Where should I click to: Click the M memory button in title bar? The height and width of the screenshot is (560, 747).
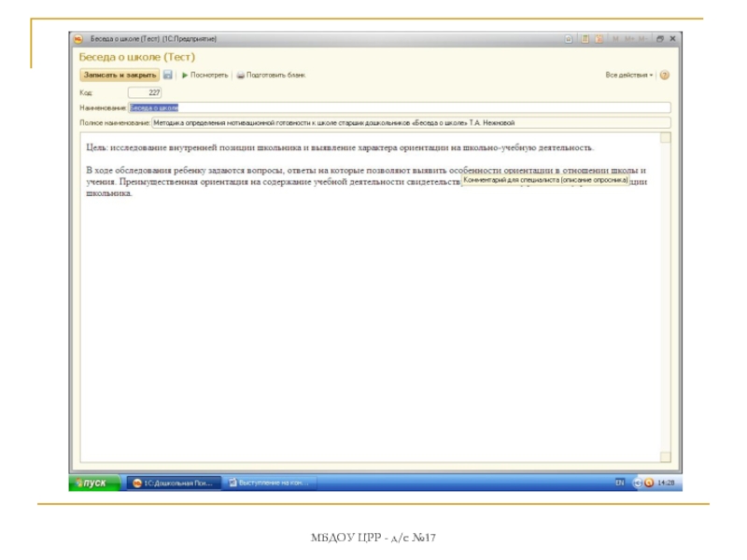coord(615,39)
